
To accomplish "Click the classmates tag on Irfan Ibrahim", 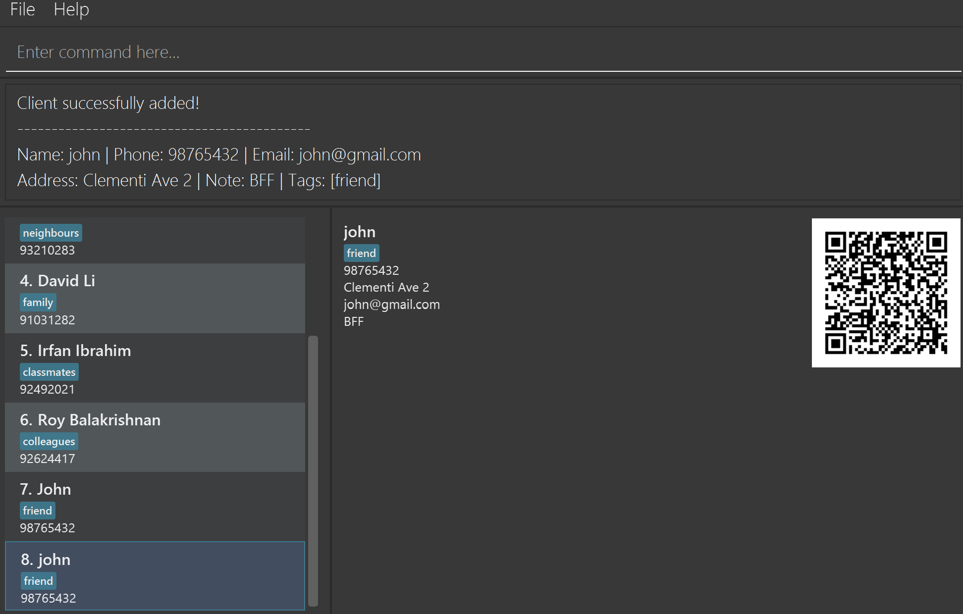I will click(49, 372).
